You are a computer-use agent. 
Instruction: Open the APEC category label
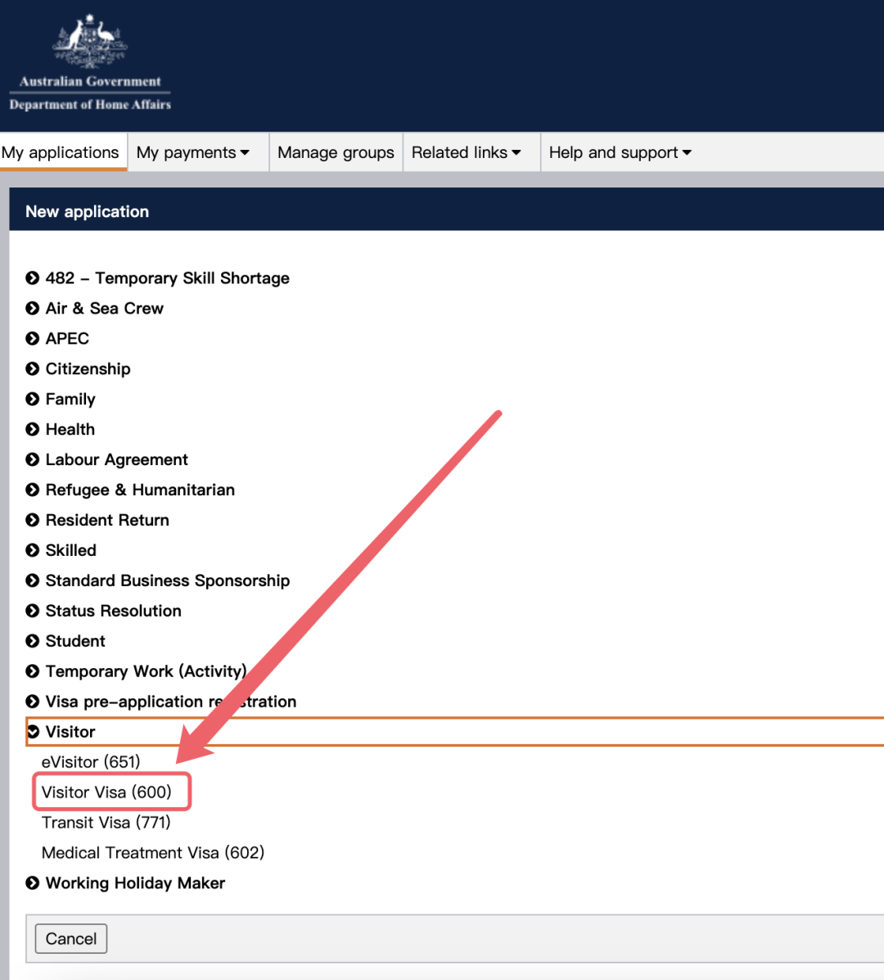point(67,339)
